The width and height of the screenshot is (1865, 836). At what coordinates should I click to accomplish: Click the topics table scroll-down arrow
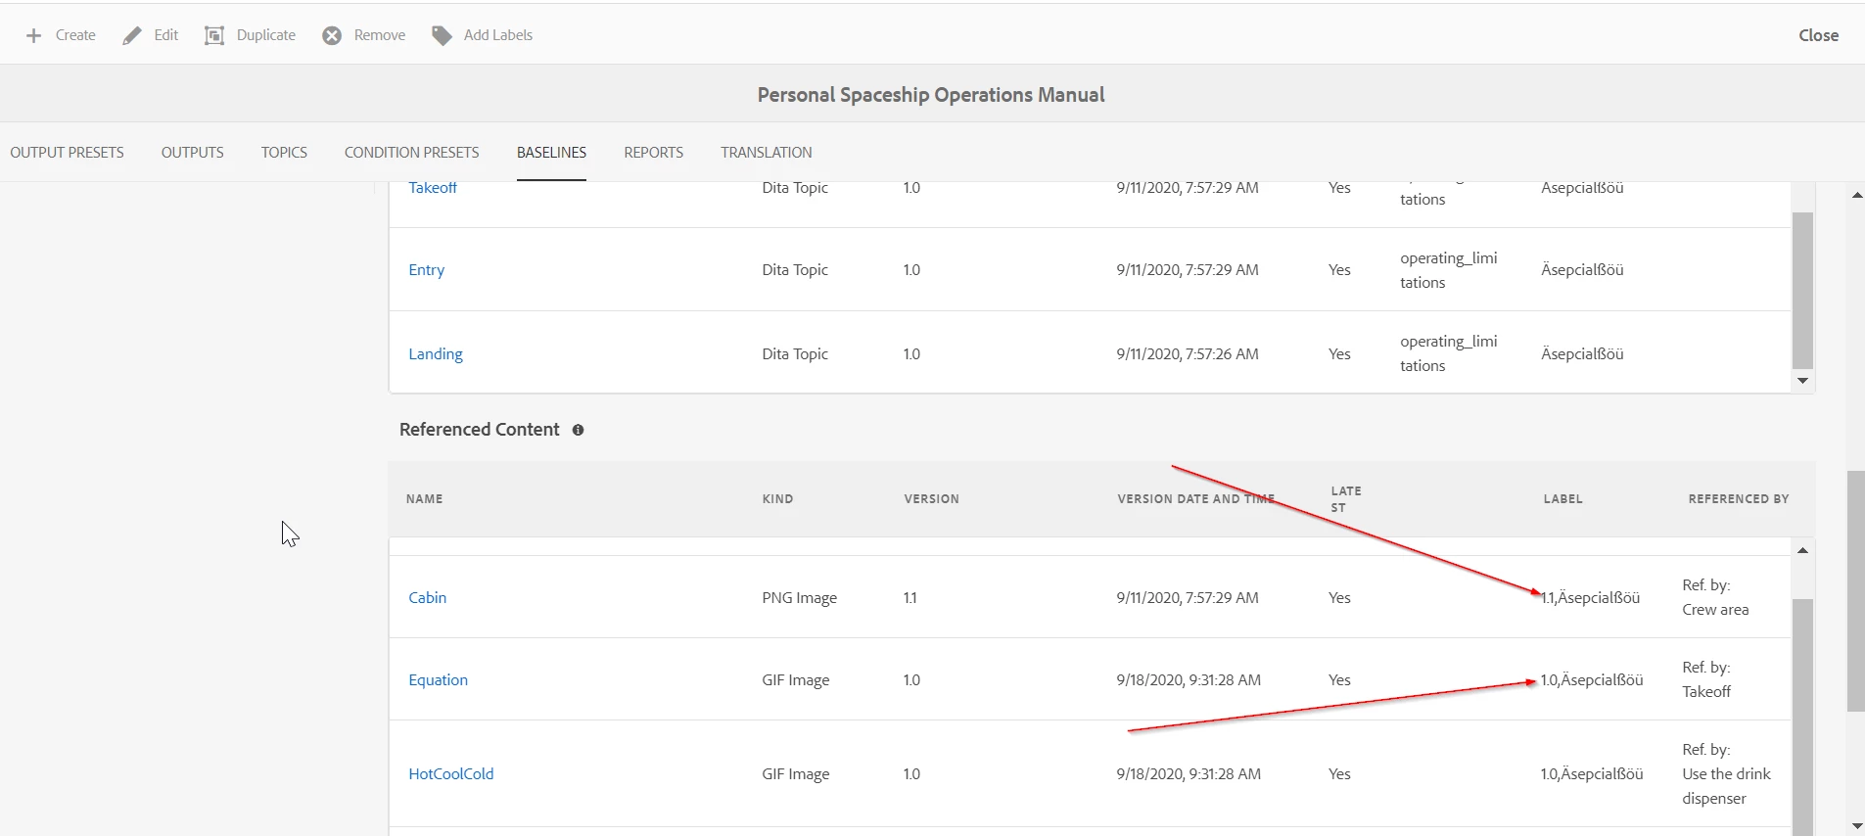[1802, 381]
